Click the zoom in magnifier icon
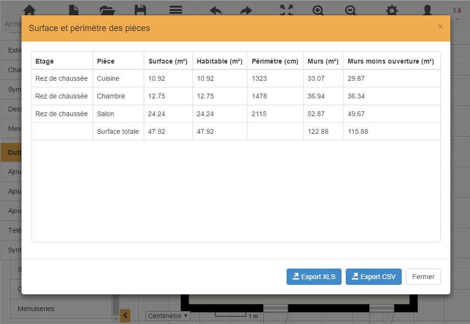 (318, 10)
